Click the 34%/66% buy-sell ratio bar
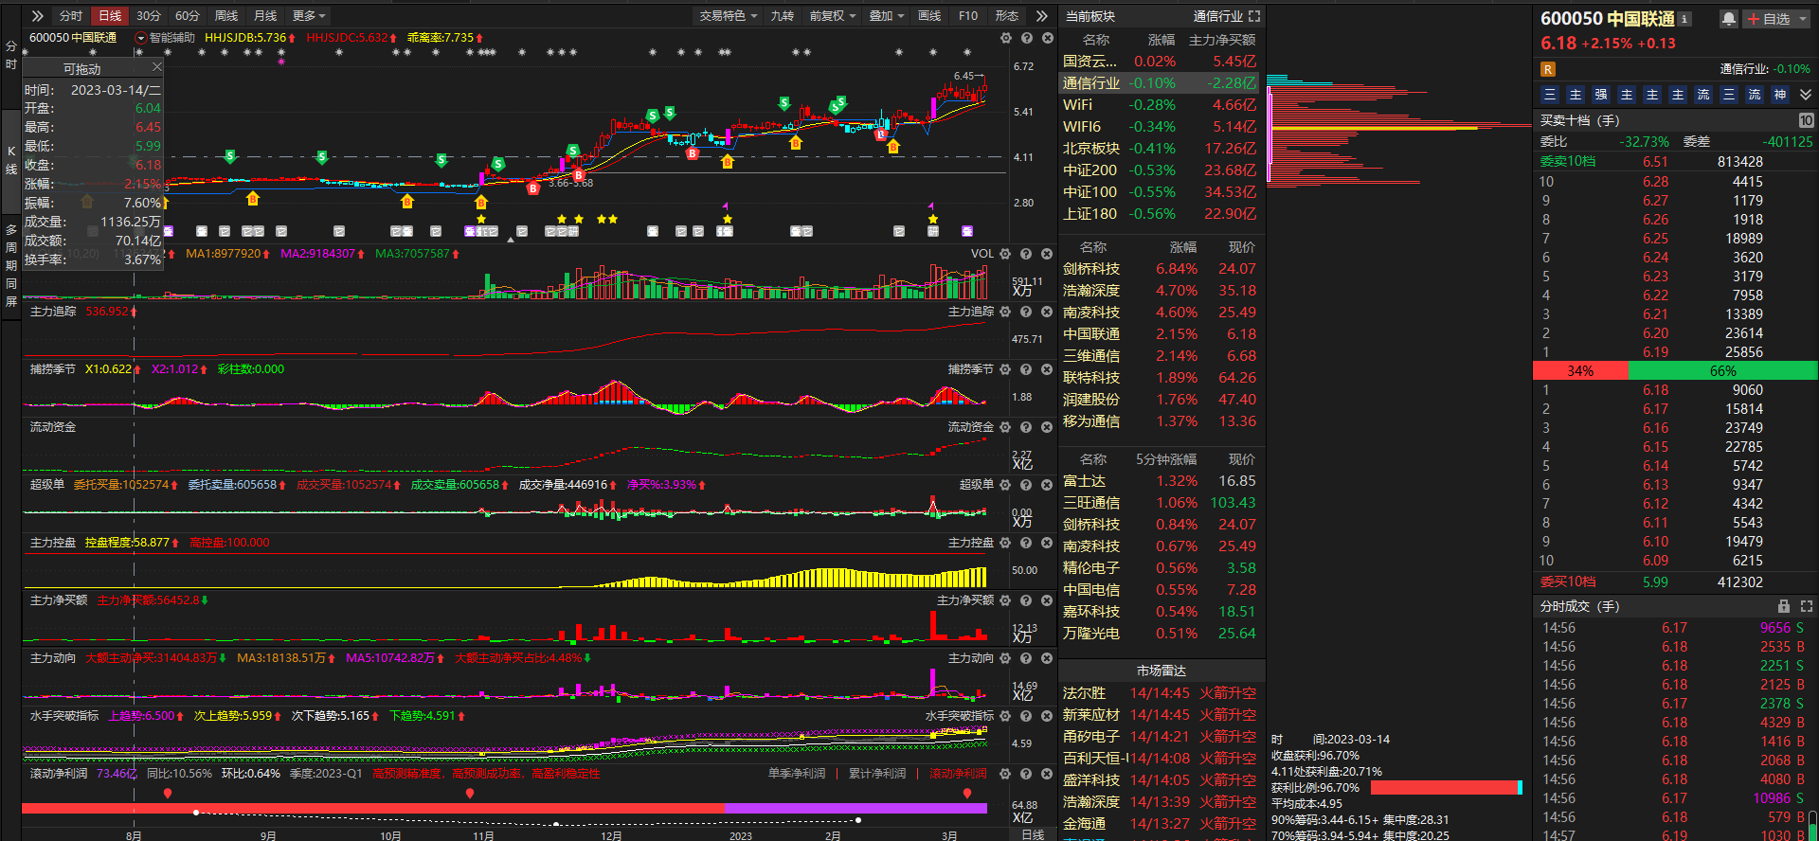Image resolution: width=1819 pixels, height=841 pixels. (1675, 371)
